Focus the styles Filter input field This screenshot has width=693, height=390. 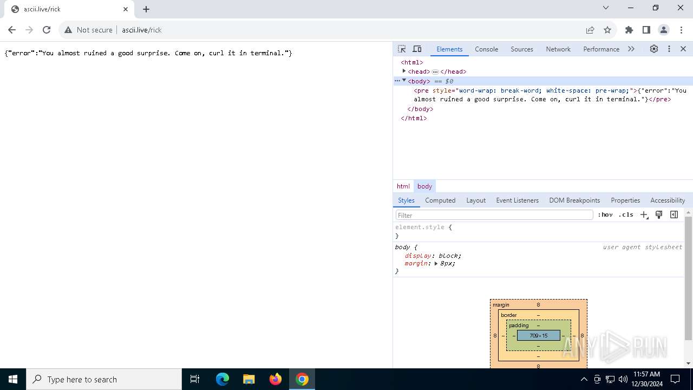point(494,215)
